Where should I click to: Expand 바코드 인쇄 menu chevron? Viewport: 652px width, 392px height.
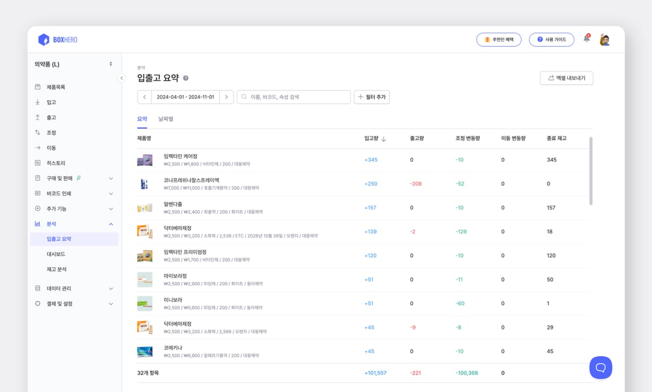pos(111,194)
